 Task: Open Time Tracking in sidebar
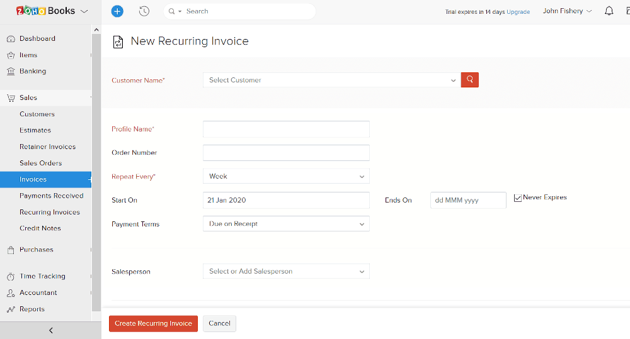pyautogui.click(x=42, y=276)
